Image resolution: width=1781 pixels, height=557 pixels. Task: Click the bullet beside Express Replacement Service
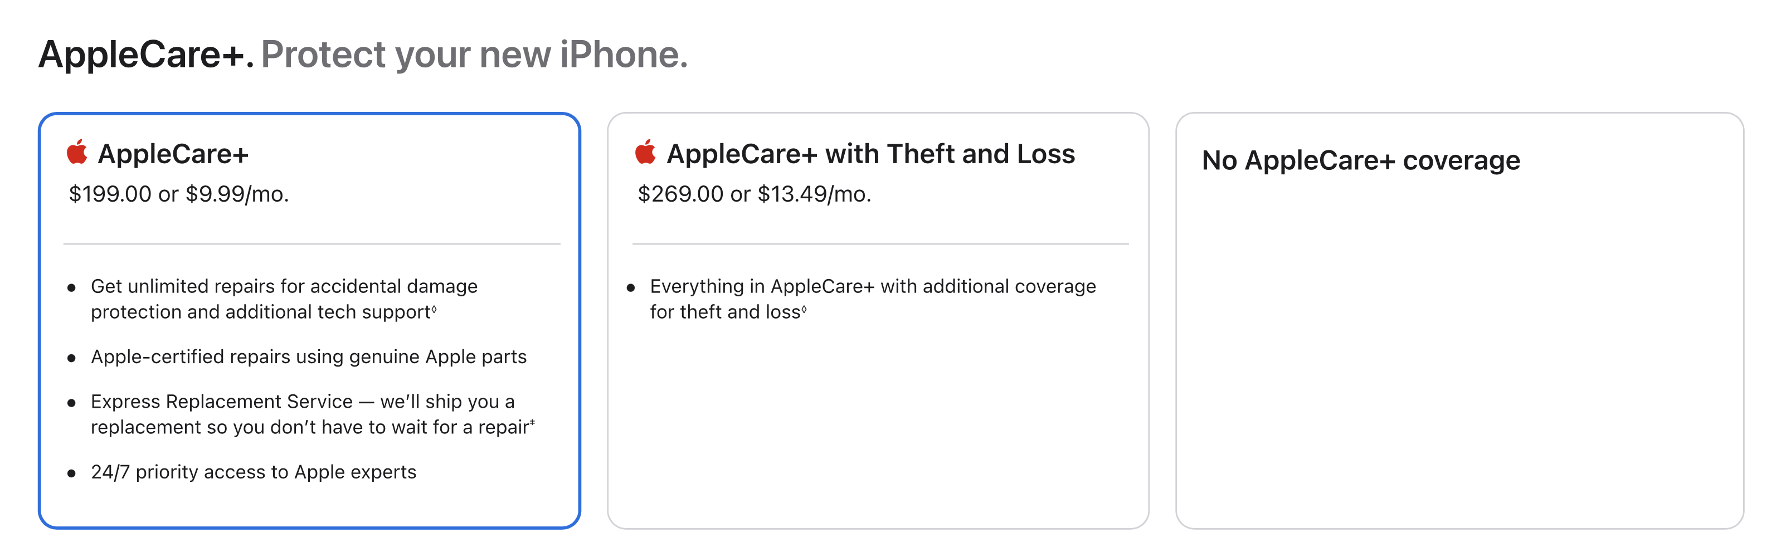pyautogui.click(x=72, y=403)
